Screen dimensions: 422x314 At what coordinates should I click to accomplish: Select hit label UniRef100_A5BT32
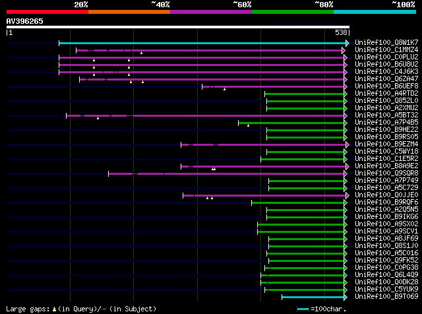[x=386, y=115]
